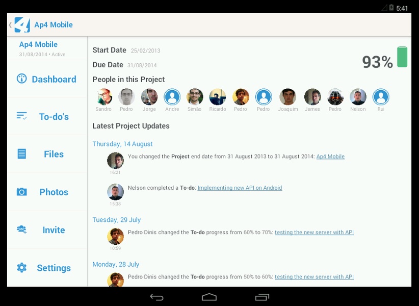The image size is (419, 306).
Task: Tap the 'Latest Project Updates' heading
Action: point(131,126)
